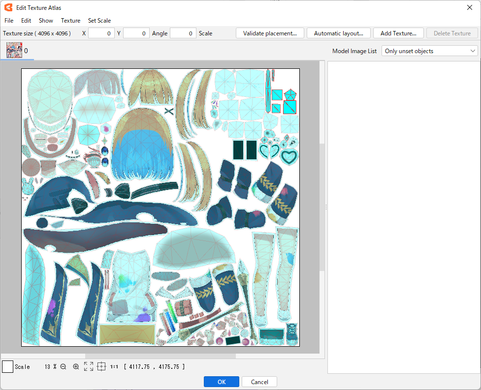Click the X position input field
481x390 pixels.
pos(101,33)
